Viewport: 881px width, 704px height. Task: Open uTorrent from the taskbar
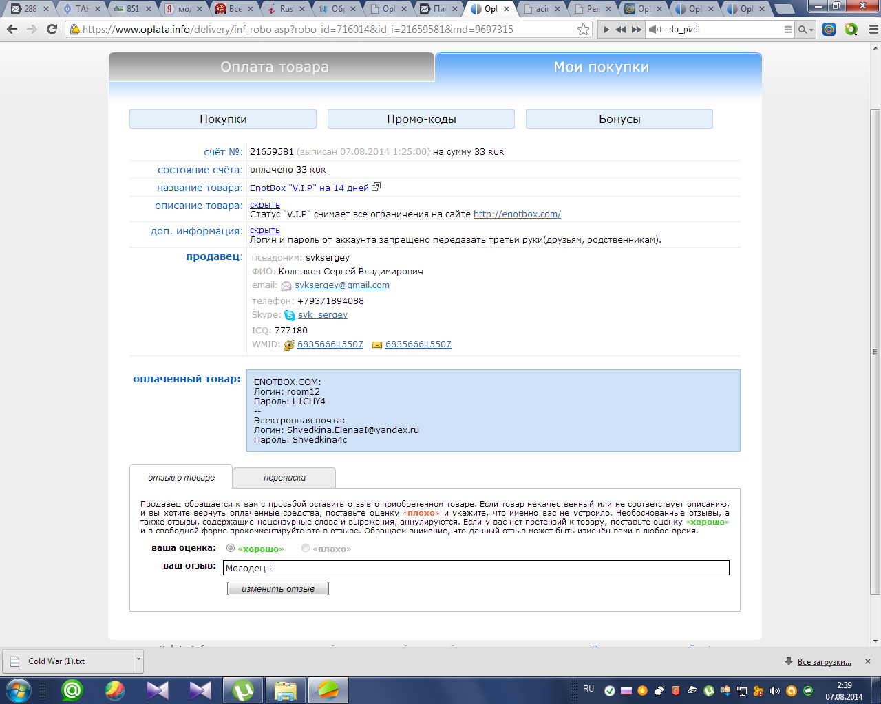pos(243,690)
